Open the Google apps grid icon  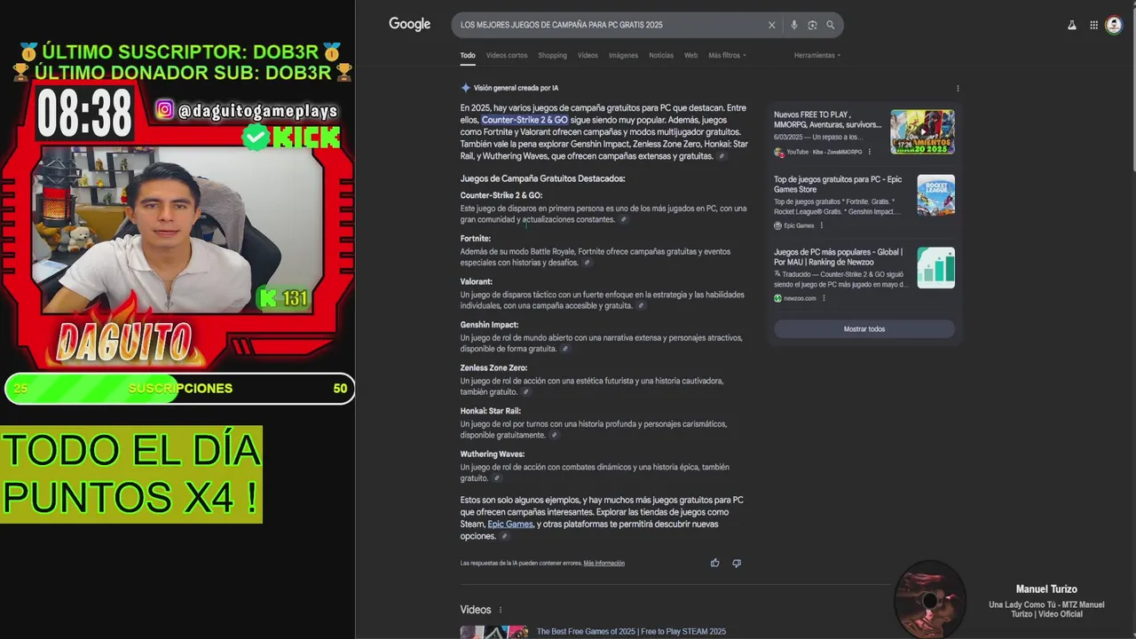tap(1094, 25)
